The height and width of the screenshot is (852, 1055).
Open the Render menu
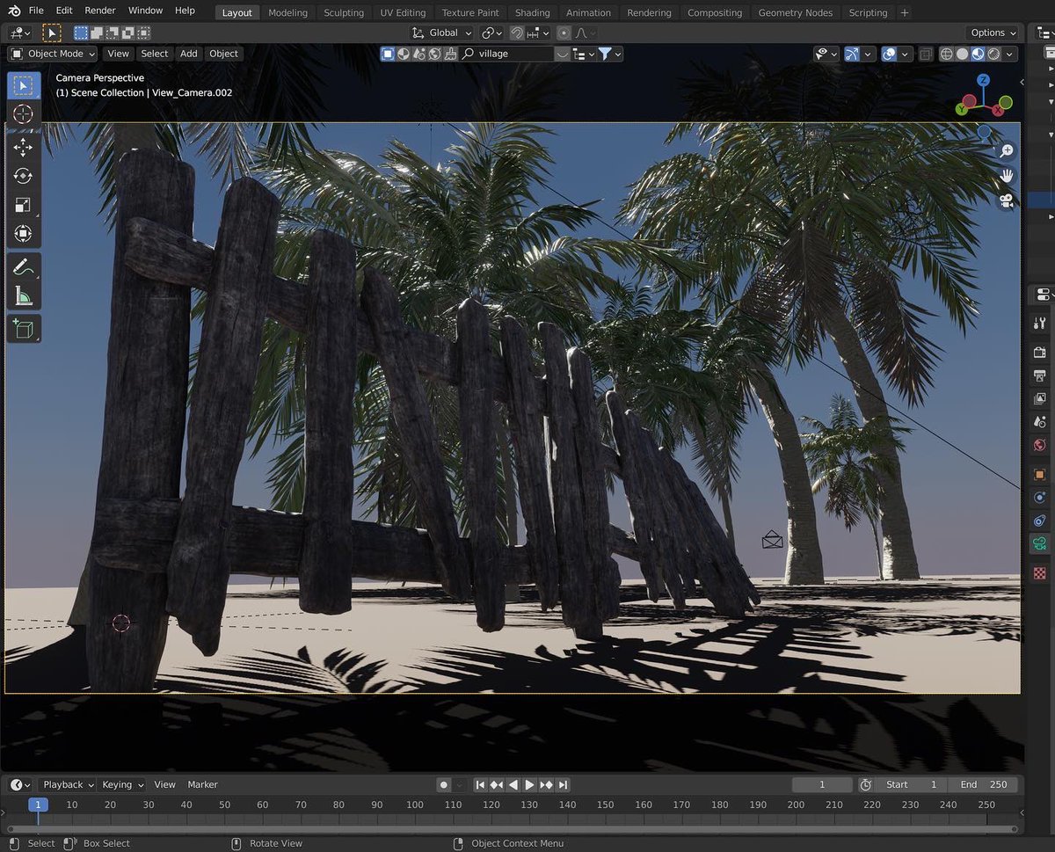(x=99, y=10)
